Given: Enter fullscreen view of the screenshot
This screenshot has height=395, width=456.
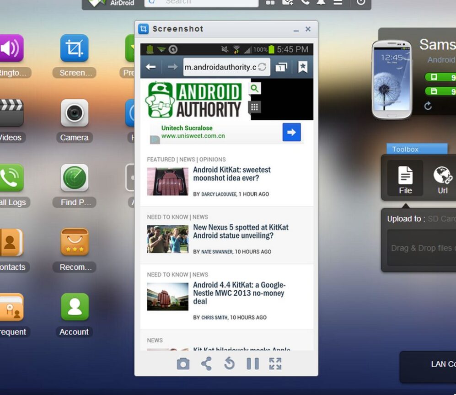Looking at the screenshot, I should coord(275,363).
